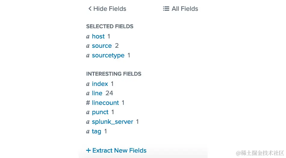Click the splunk_server field name
The image size is (286, 158).
coord(113,122)
